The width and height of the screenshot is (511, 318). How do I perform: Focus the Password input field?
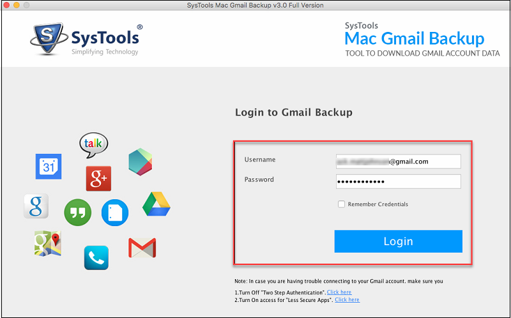click(398, 181)
